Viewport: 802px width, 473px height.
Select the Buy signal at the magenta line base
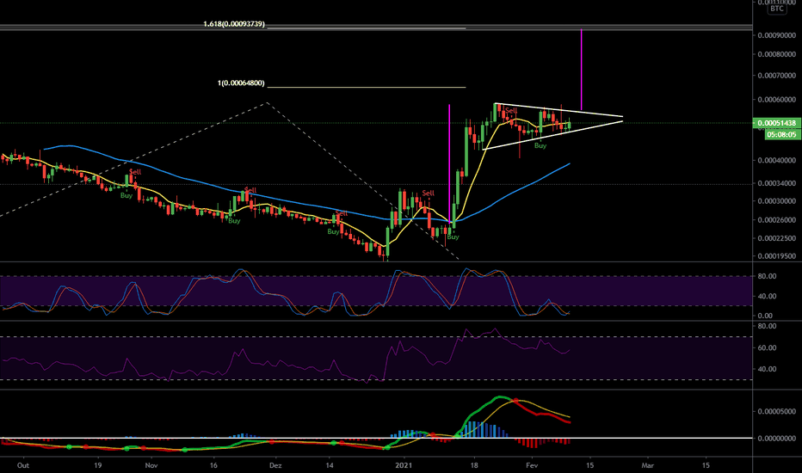pos(453,236)
